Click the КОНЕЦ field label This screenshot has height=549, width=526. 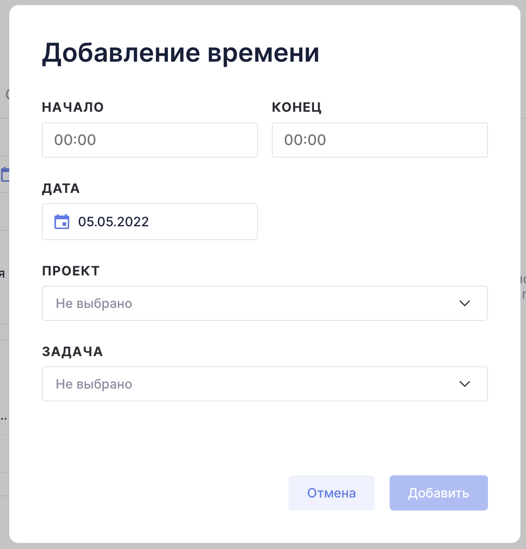[296, 107]
